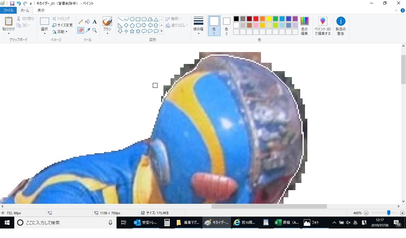Choose the black color swatch
This screenshot has width=406, height=238.
click(236, 19)
